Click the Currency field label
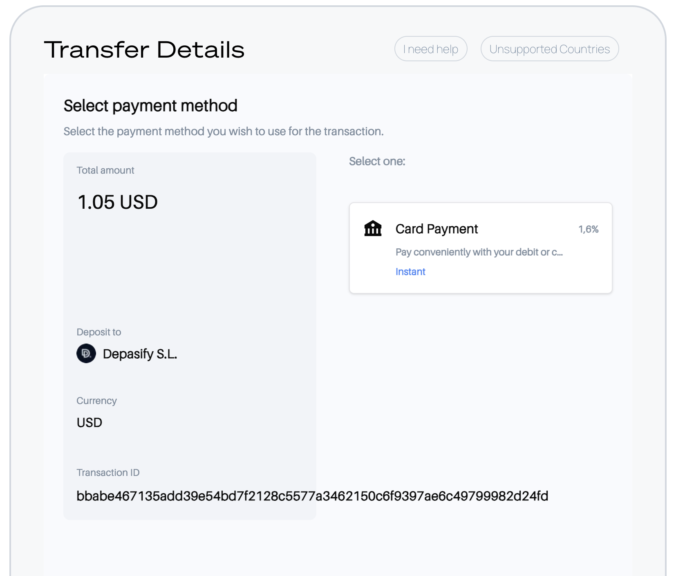The height and width of the screenshot is (576, 676). [x=96, y=401]
